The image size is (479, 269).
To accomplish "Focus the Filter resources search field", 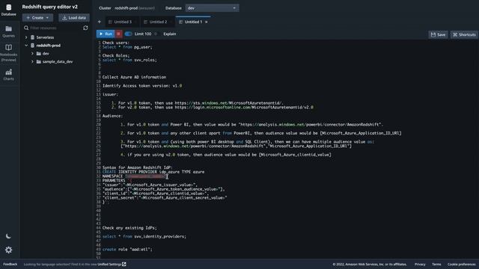I will coord(52,28).
